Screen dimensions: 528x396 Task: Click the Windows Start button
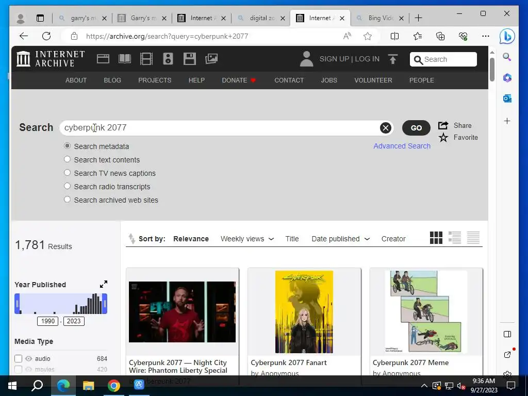click(x=12, y=385)
